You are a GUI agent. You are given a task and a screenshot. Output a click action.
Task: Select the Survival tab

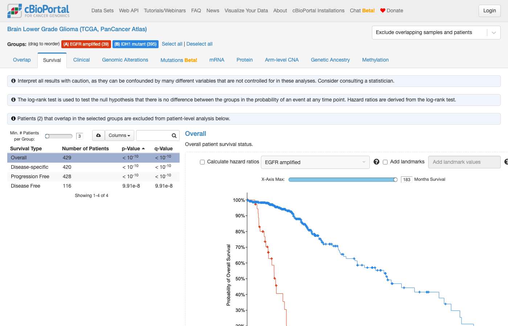[x=52, y=60]
